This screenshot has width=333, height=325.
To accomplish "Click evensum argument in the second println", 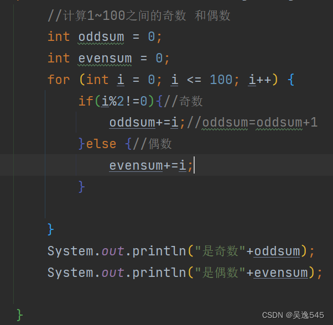I will [281, 272].
